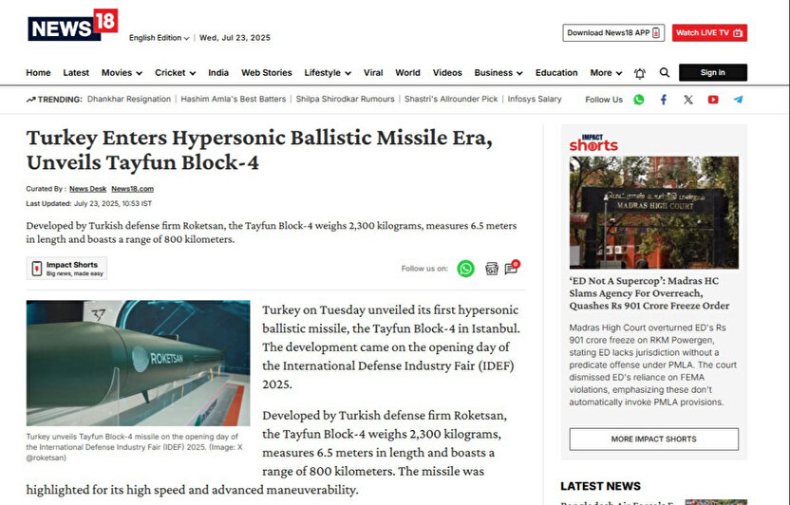
Task: Click green WhatsApp icon beside 'Follow us on'
Action: tap(465, 269)
